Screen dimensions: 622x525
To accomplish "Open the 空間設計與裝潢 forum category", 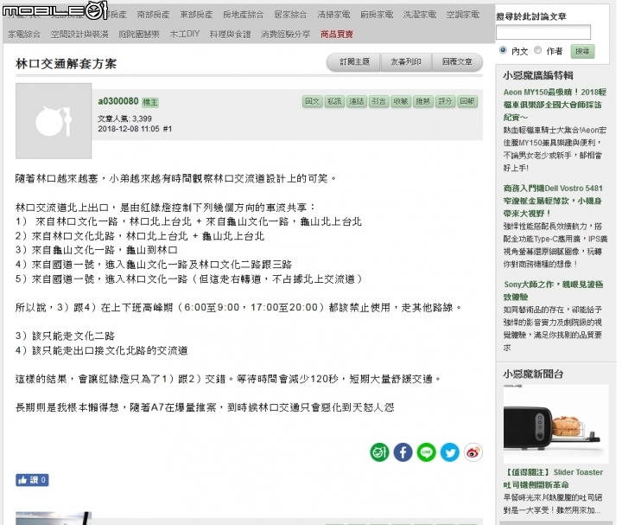I will click(79, 35).
